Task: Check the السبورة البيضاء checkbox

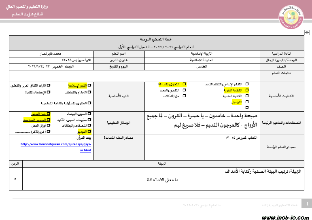Action: pyautogui.click(x=89, y=114)
